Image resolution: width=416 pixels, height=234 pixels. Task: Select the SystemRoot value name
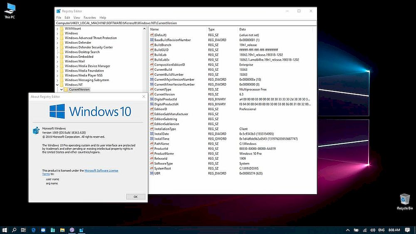click(x=163, y=168)
